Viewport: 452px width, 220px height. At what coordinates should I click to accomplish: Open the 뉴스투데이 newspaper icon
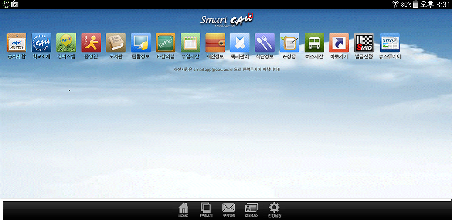(x=390, y=43)
